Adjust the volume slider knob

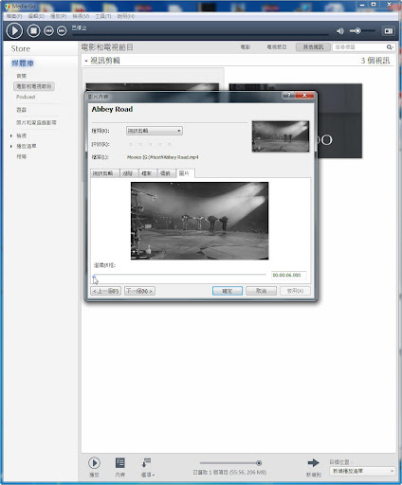pyautogui.click(x=357, y=31)
